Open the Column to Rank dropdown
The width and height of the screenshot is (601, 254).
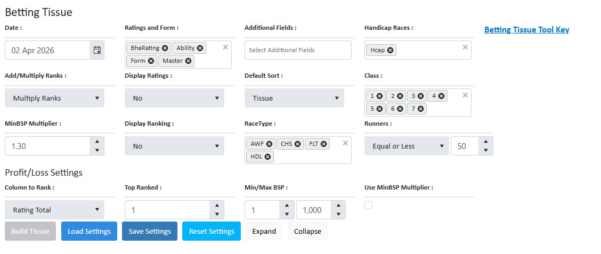(54, 210)
